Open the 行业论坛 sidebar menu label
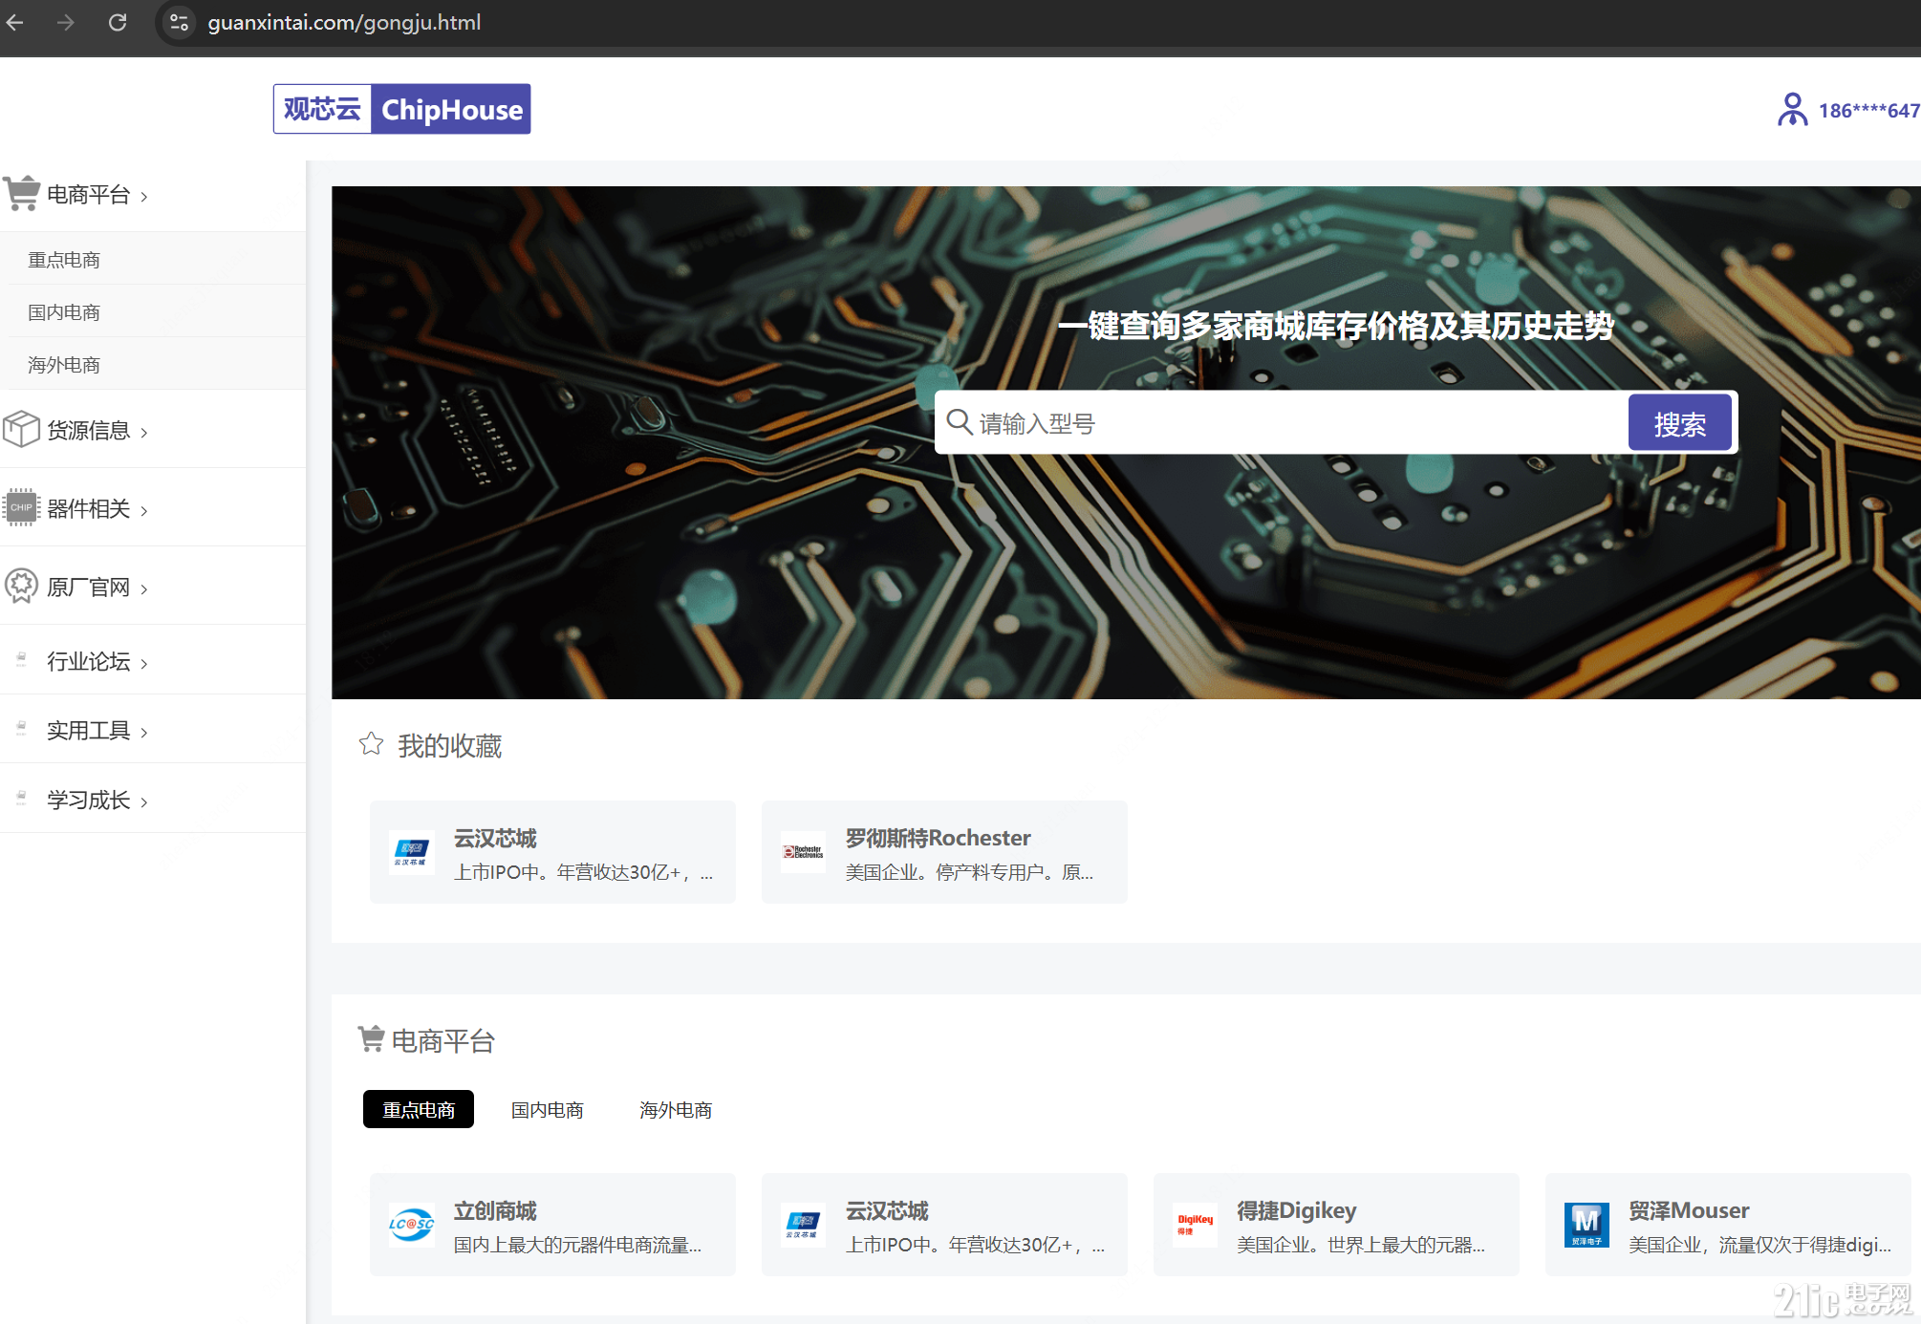1921x1324 pixels. (89, 662)
